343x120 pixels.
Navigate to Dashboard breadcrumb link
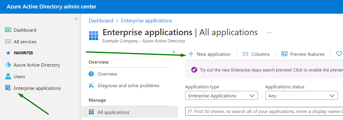[101, 21]
